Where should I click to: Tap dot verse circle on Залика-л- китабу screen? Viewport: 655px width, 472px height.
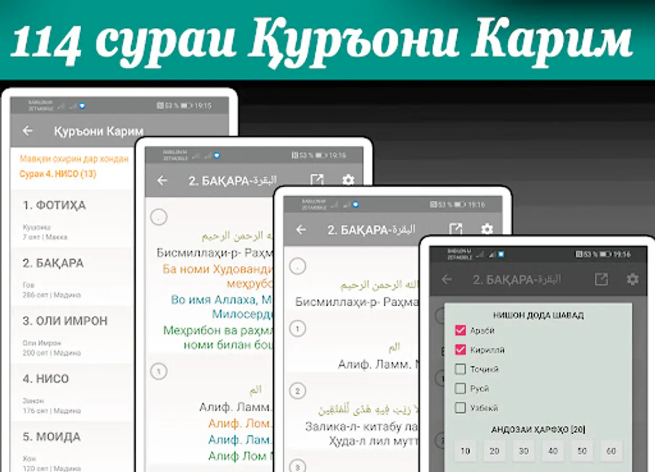tap(297, 266)
